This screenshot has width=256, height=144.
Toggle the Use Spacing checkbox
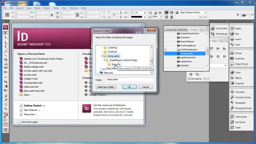[x=189, y=79]
